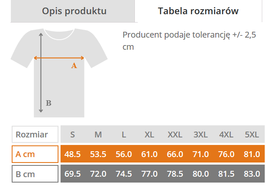
Task: Click the 48.5 width value
Action: [x=72, y=154]
